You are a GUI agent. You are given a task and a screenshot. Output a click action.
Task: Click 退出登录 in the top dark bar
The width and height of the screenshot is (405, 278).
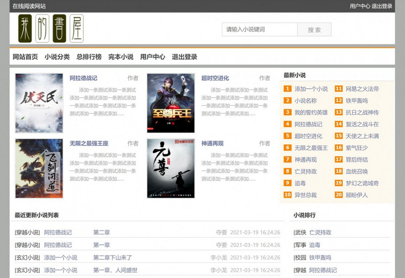[x=382, y=6]
